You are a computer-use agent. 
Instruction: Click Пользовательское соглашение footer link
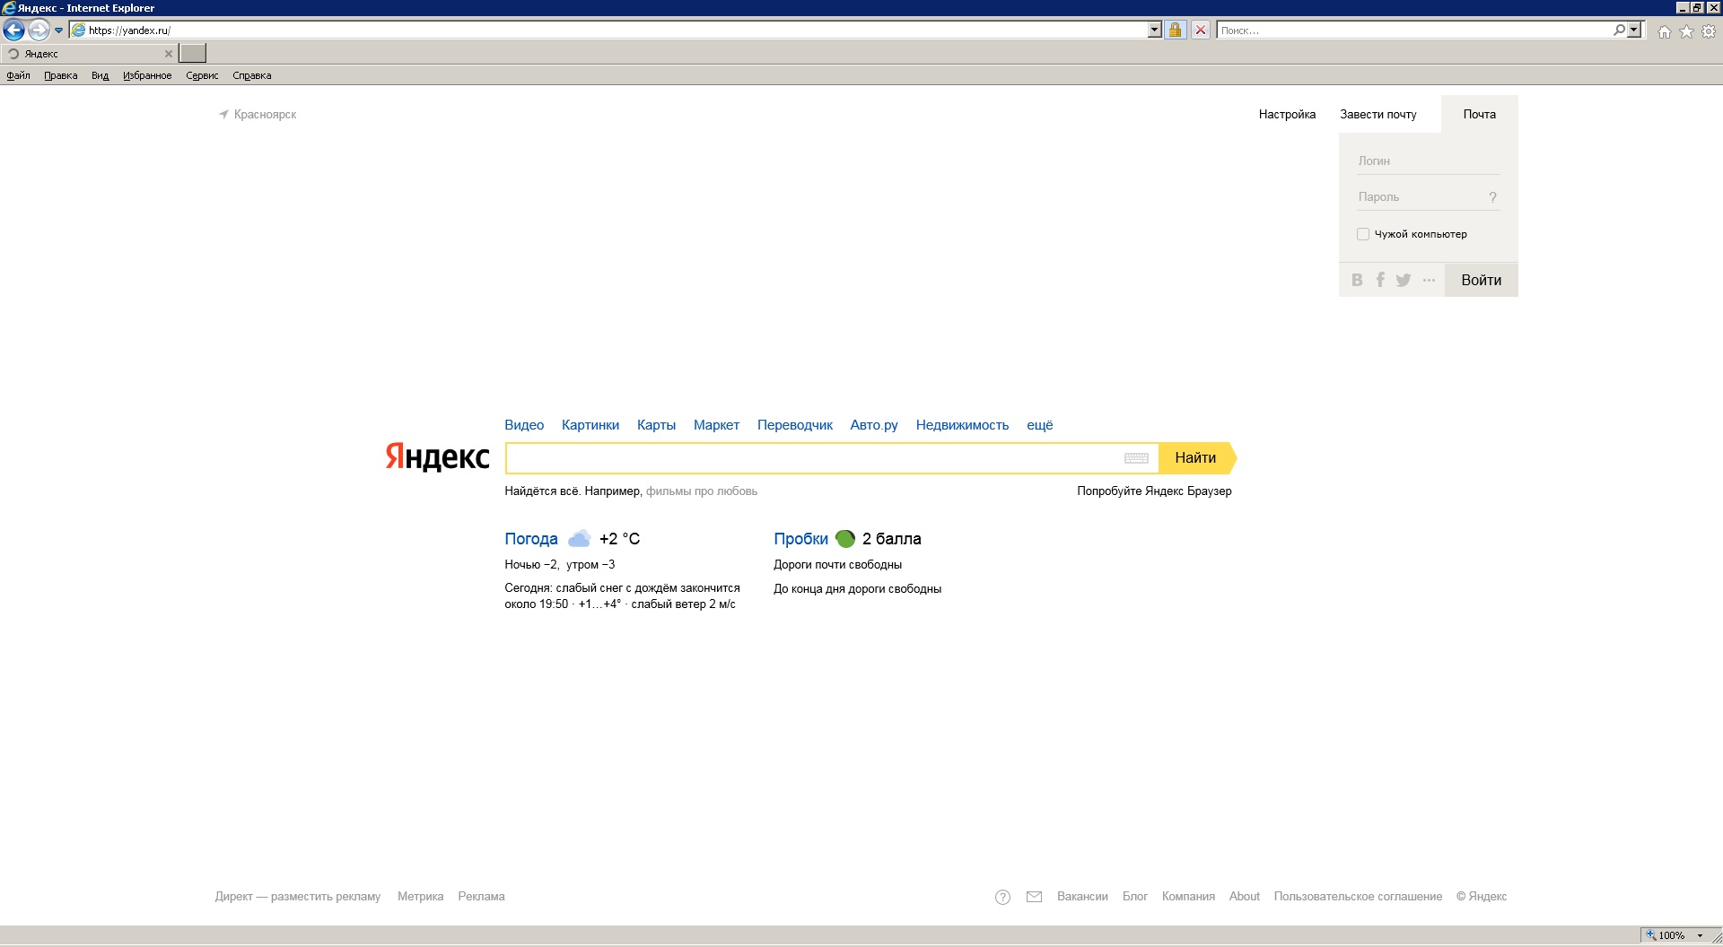[x=1358, y=897]
